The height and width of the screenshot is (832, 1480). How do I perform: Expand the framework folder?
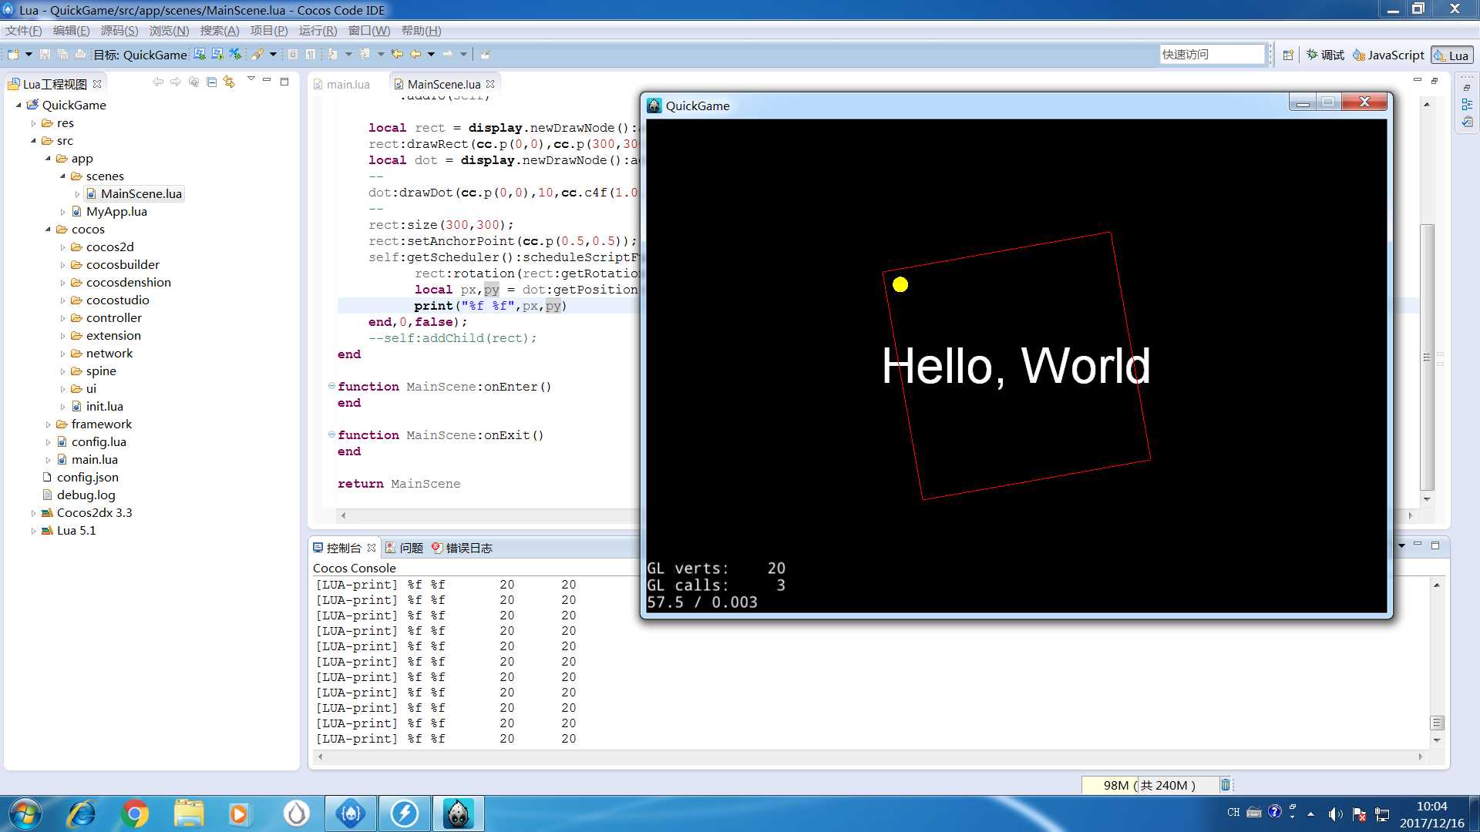(49, 424)
